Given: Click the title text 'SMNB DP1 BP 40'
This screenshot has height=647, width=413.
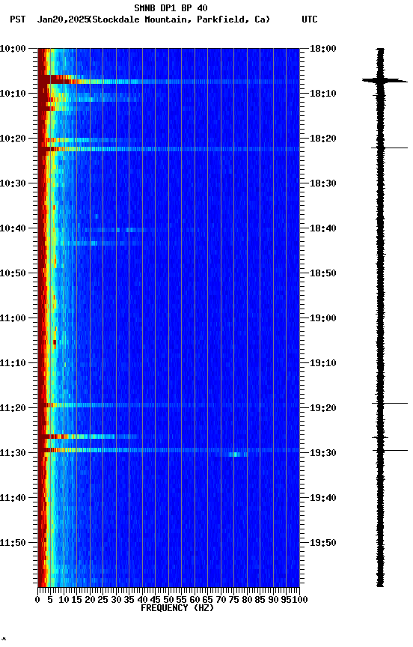Looking at the screenshot, I should click(171, 8).
